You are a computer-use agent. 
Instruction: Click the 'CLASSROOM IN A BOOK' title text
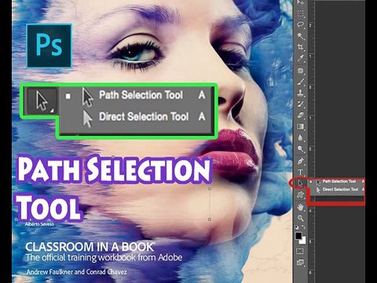point(90,247)
